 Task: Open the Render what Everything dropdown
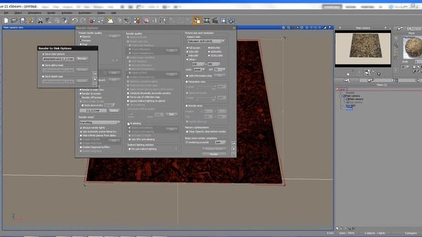[x=100, y=122]
